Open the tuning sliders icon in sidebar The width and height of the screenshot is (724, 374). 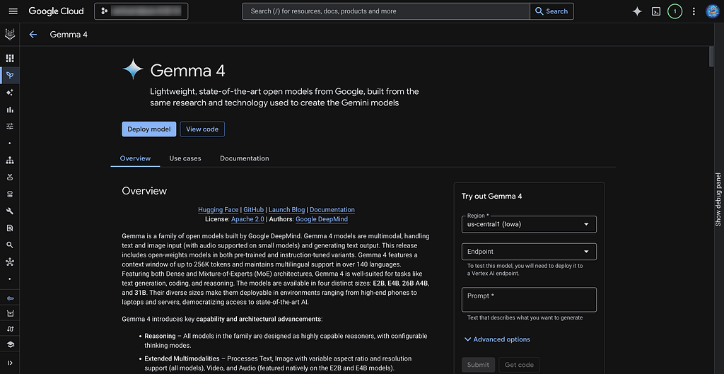(x=10, y=126)
